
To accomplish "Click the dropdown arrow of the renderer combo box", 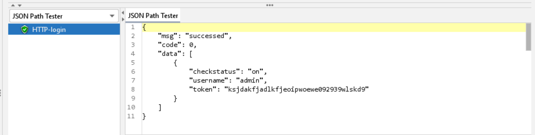I will tap(112, 16).
